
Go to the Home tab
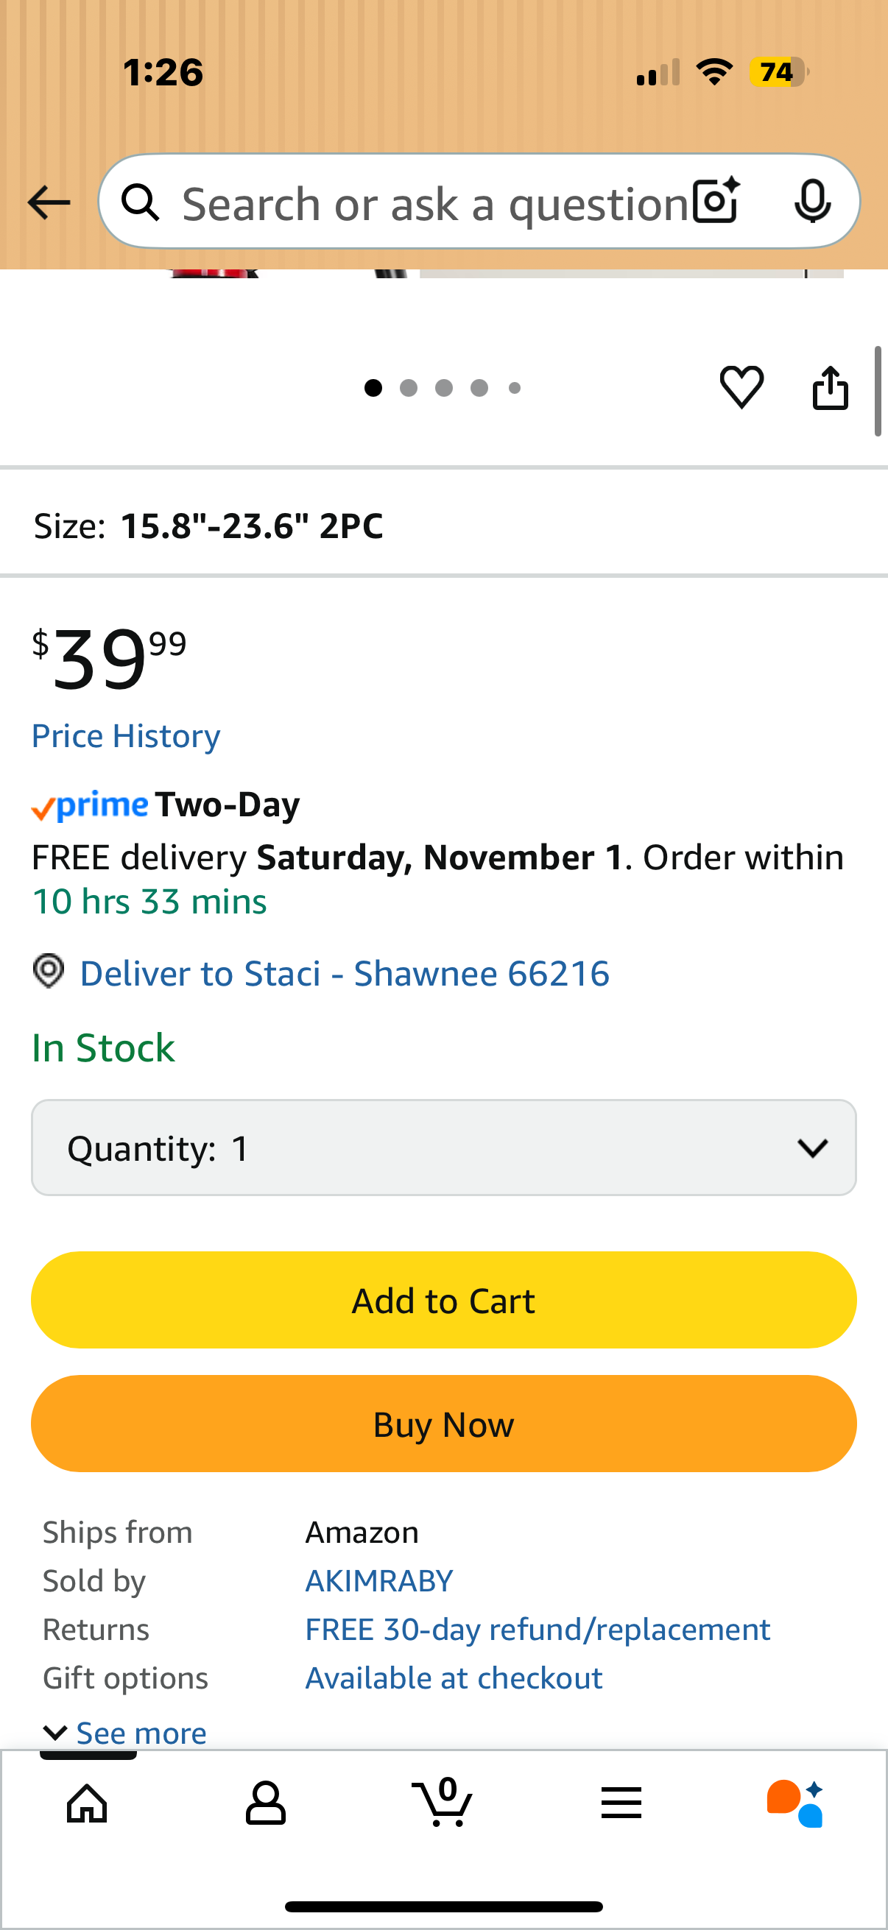point(88,1803)
